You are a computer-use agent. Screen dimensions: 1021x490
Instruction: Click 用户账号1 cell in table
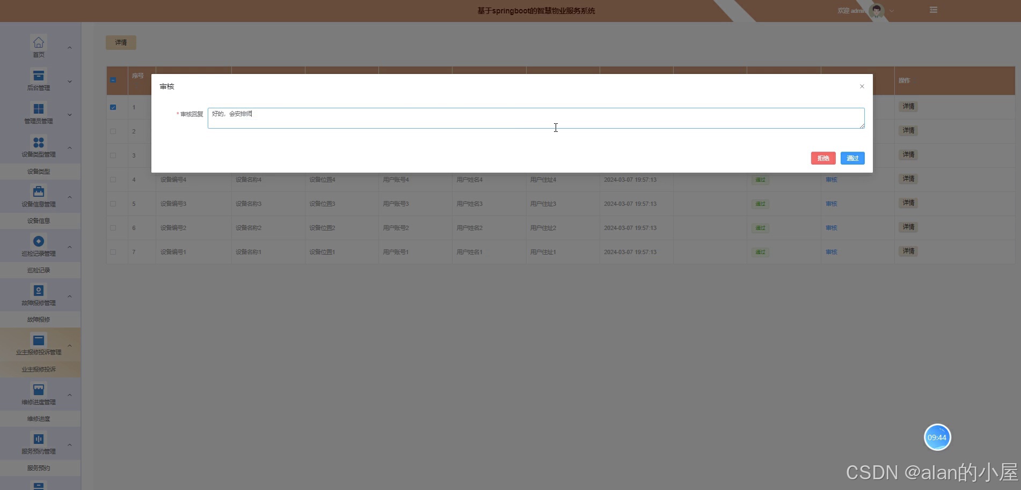396,252
